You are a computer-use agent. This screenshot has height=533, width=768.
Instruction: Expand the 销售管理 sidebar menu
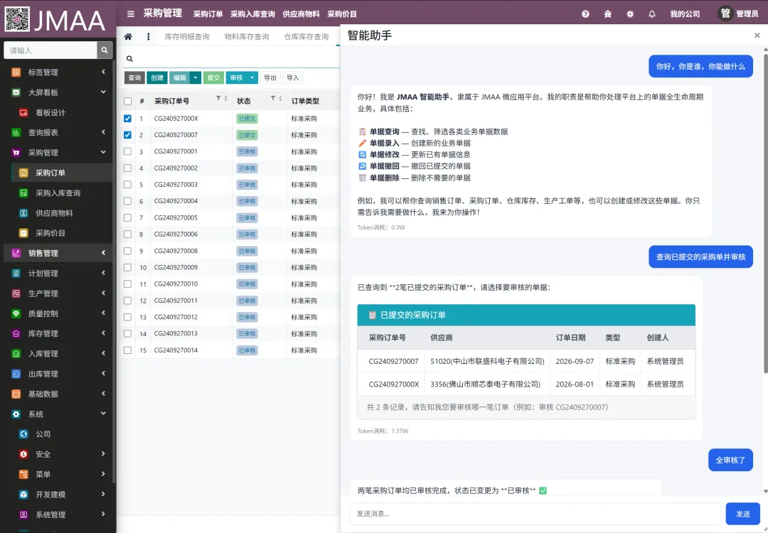pyautogui.click(x=58, y=253)
